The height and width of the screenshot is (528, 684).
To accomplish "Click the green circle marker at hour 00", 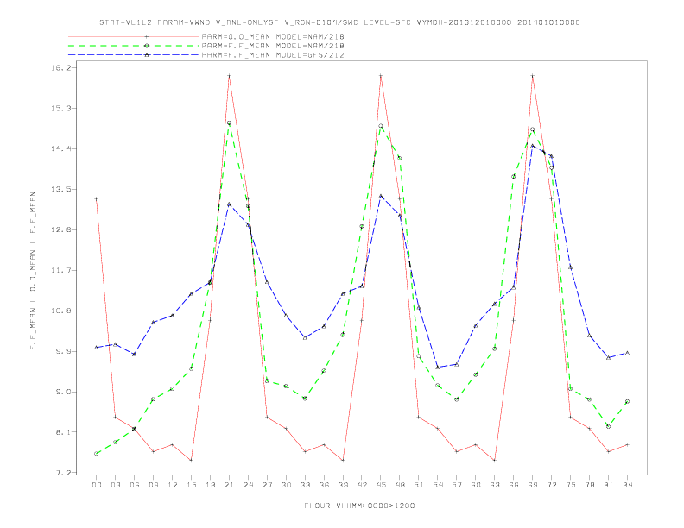I will click(97, 454).
